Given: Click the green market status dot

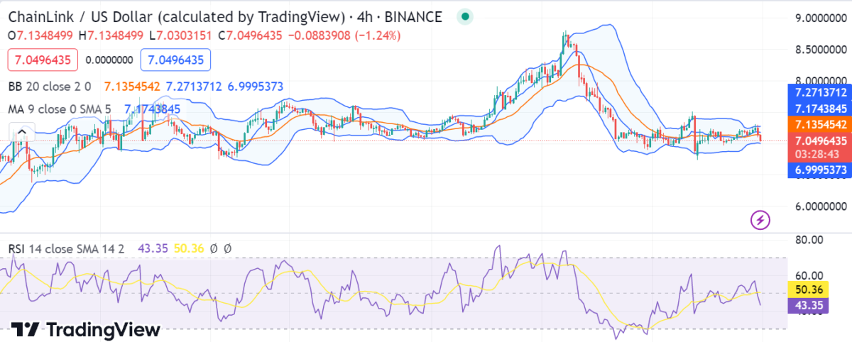Looking at the screenshot, I should click(464, 16).
